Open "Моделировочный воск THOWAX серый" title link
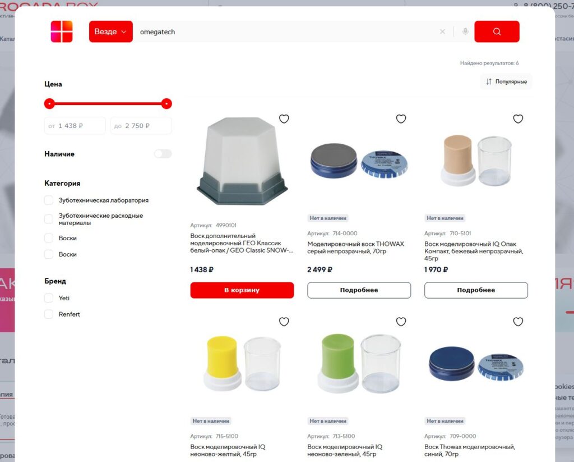 point(355,248)
